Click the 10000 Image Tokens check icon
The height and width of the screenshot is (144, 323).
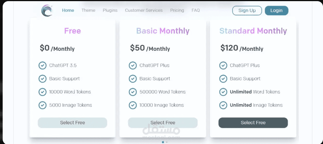click(133, 105)
